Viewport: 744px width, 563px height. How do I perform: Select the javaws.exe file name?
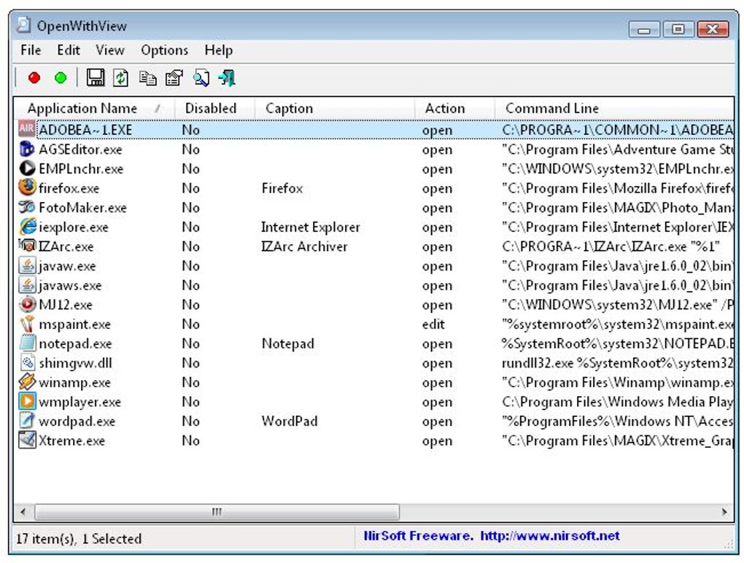click(70, 286)
